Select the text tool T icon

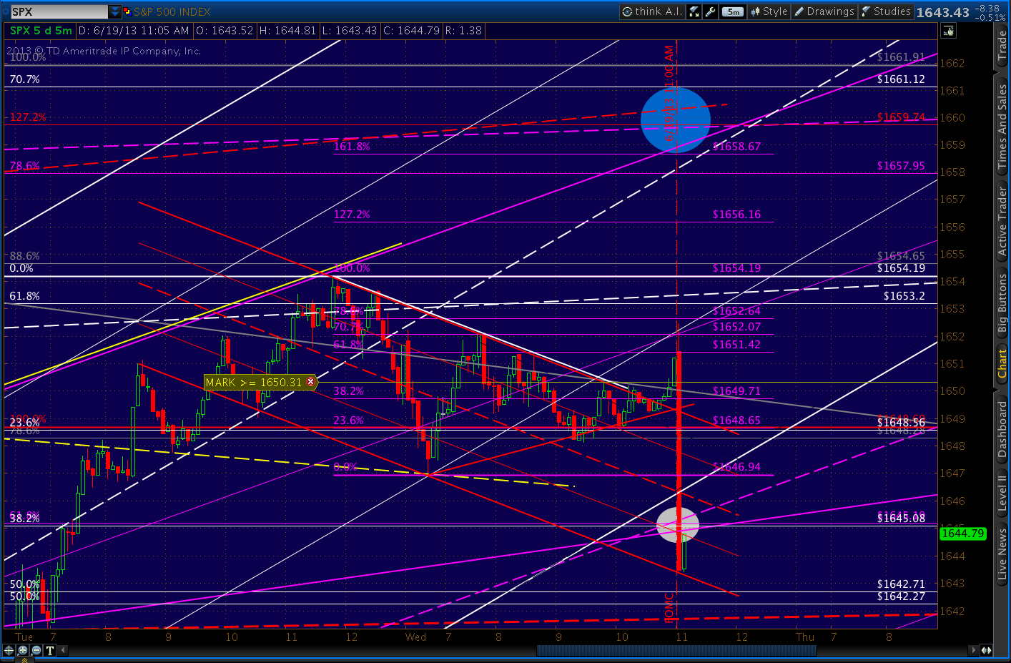(49, 650)
